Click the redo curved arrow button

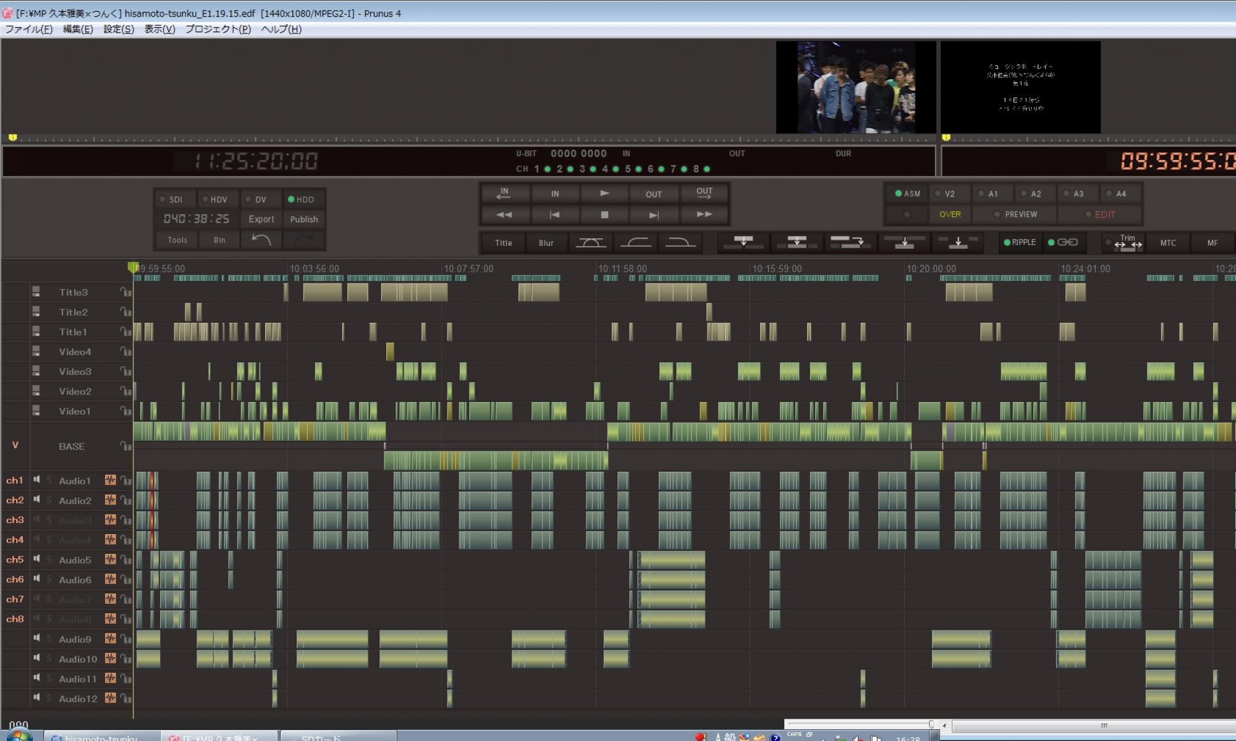click(303, 240)
